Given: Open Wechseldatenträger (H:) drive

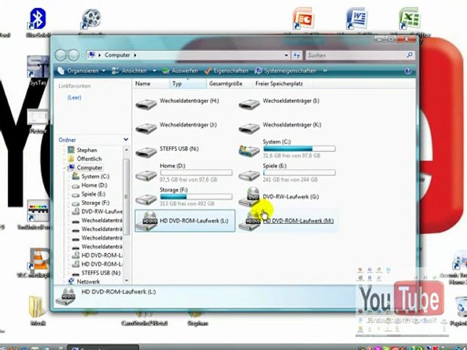Looking at the screenshot, I should click(x=178, y=104).
